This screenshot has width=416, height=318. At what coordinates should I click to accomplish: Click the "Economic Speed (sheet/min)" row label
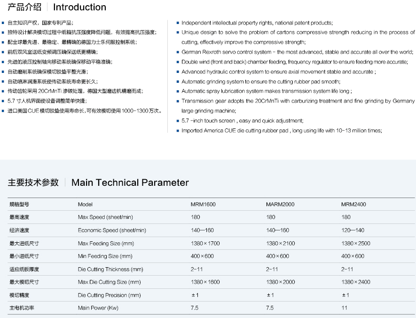click(112, 231)
